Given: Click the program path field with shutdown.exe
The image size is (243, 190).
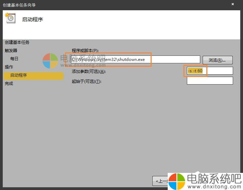Looking at the screenshot, I should click(x=135, y=60).
